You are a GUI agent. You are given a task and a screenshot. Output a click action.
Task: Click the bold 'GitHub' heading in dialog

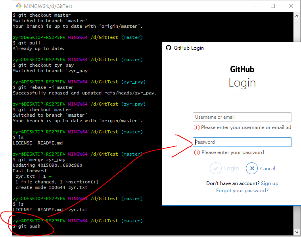point(242,69)
